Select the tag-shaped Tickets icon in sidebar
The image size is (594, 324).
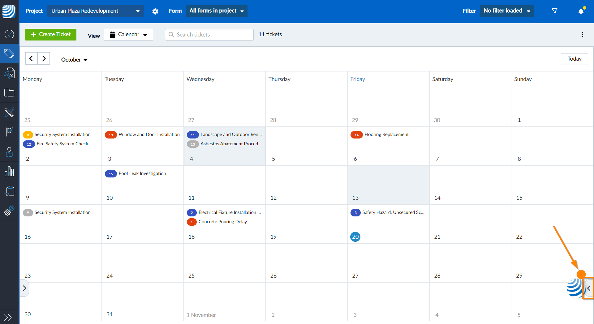pos(9,53)
